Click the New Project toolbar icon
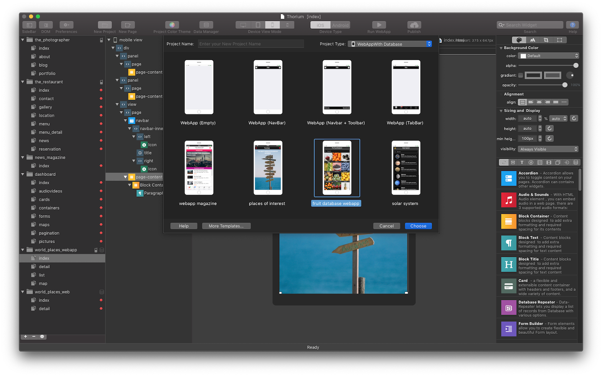Screen dimensions: 602x376 coord(105,25)
